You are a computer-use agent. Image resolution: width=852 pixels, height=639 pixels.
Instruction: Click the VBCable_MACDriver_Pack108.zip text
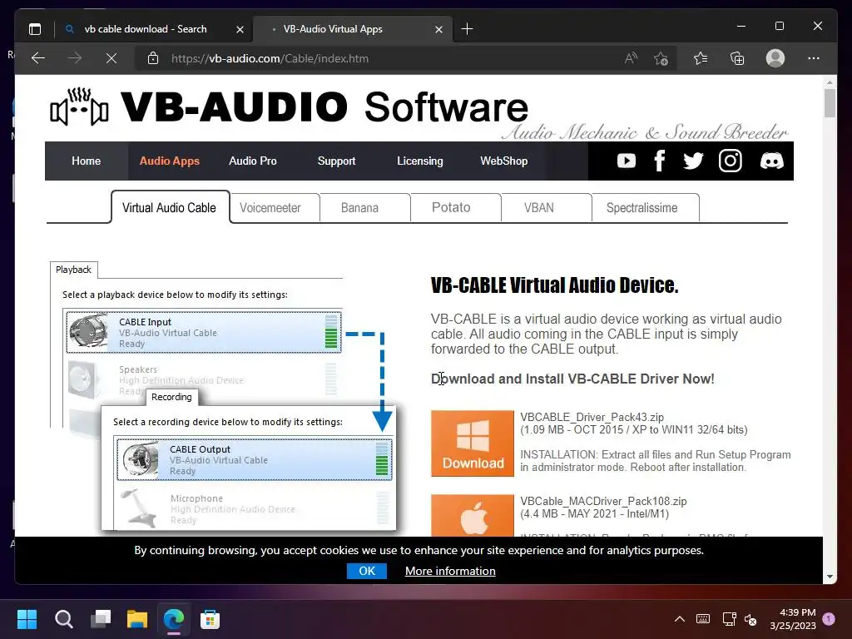[x=603, y=501]
